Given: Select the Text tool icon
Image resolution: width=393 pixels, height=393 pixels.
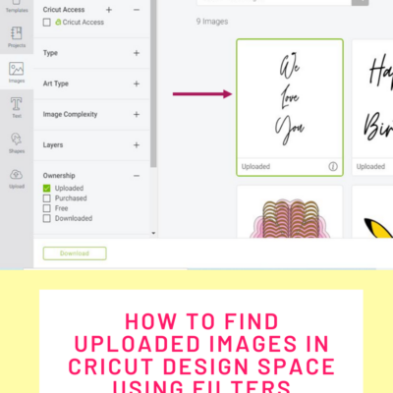Looking at the screenshot, I should 17,107.
